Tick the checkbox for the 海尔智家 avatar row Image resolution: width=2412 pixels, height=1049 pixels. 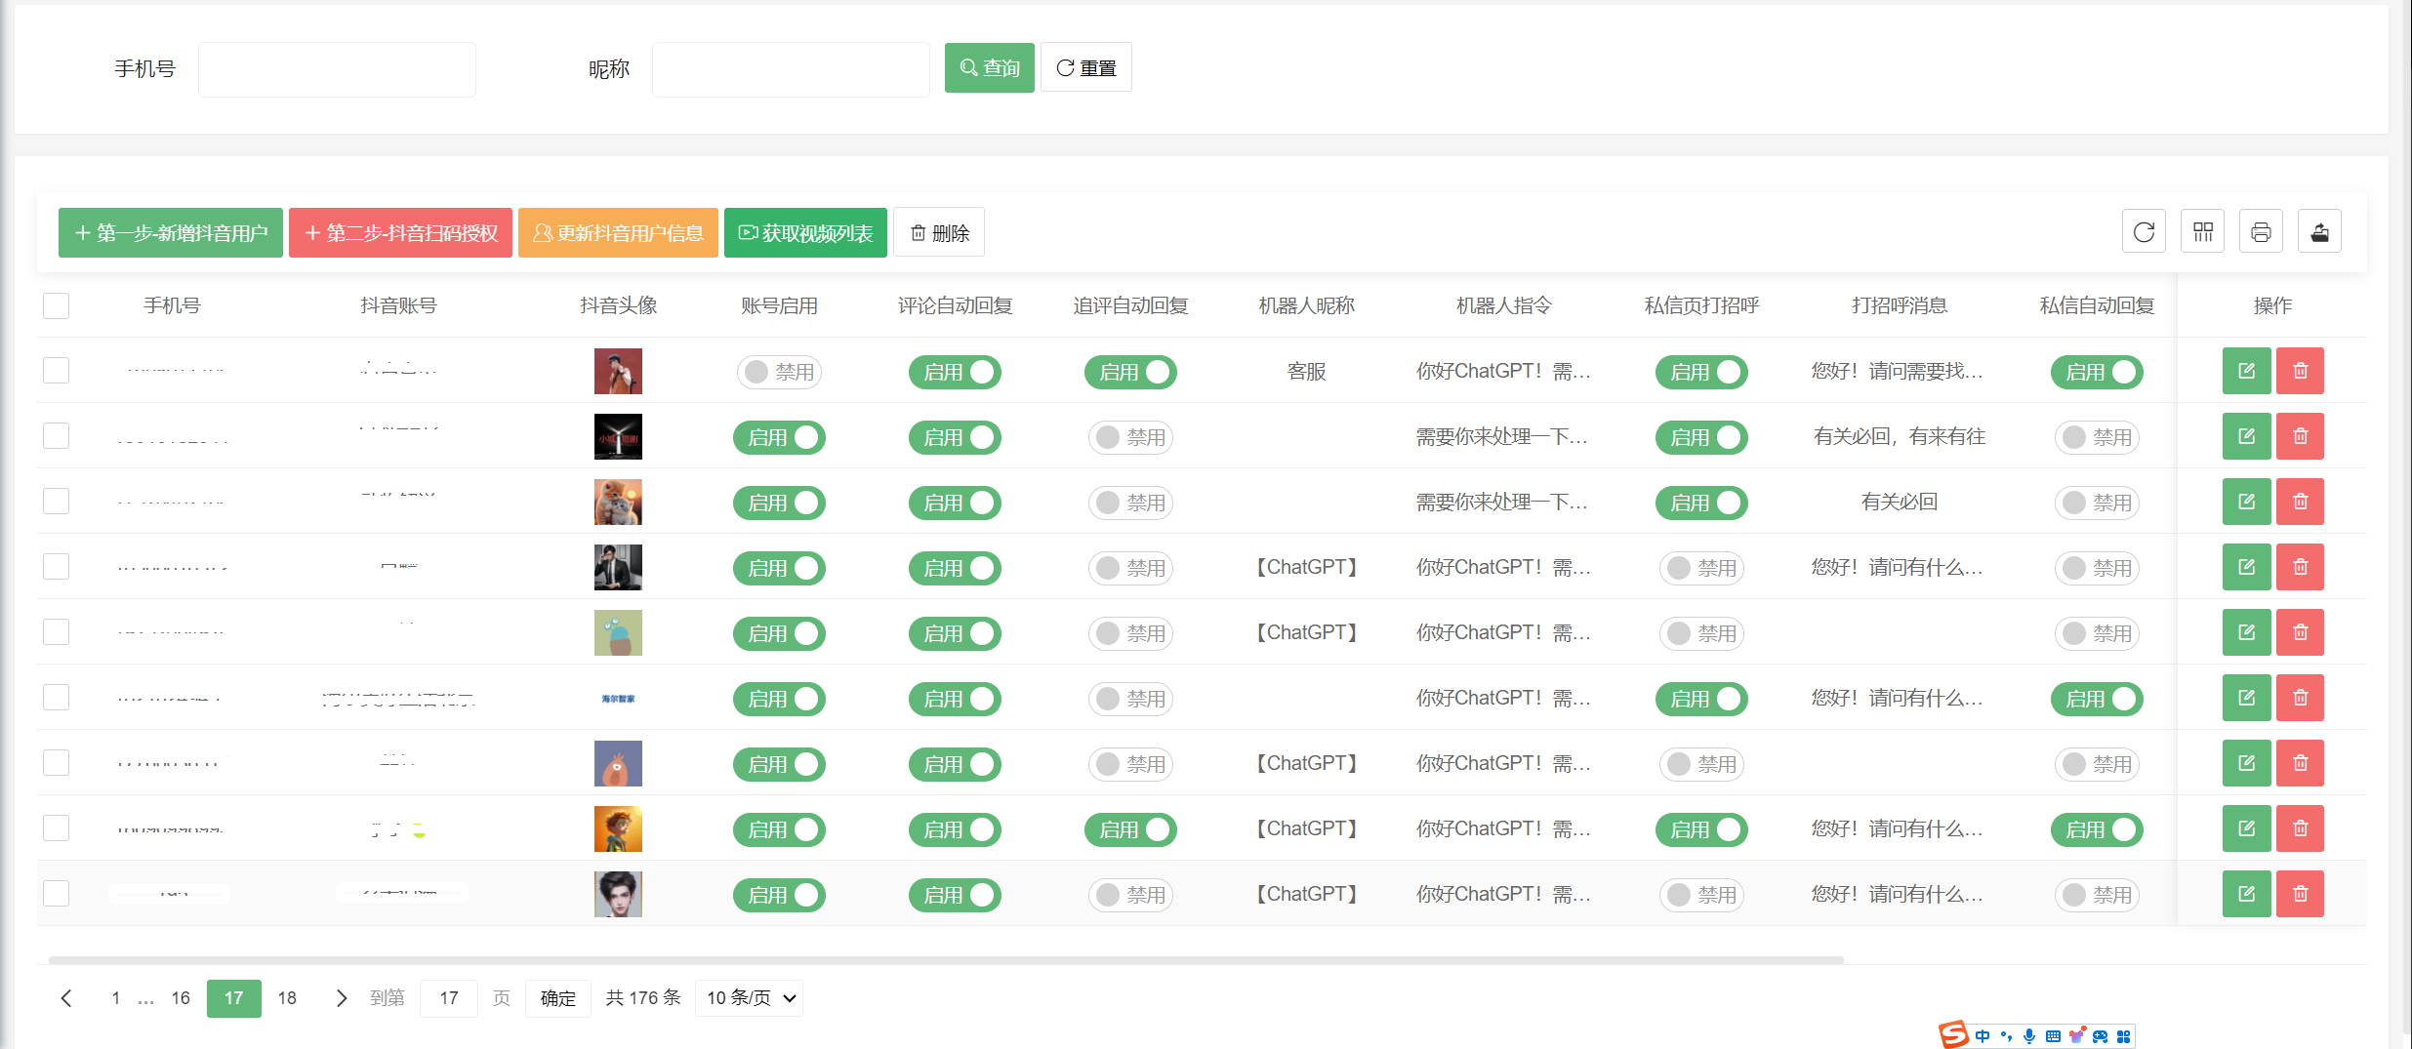pos(57,698)
